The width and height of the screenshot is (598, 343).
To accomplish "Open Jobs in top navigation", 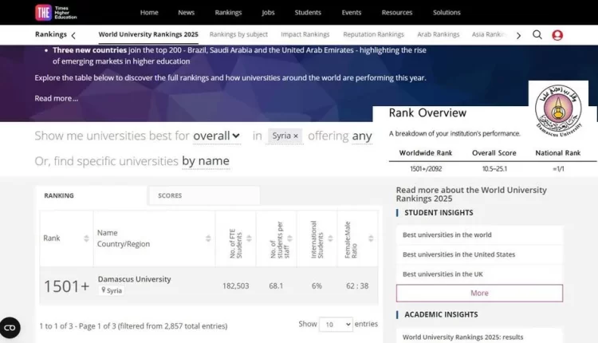I will [268, 13].
